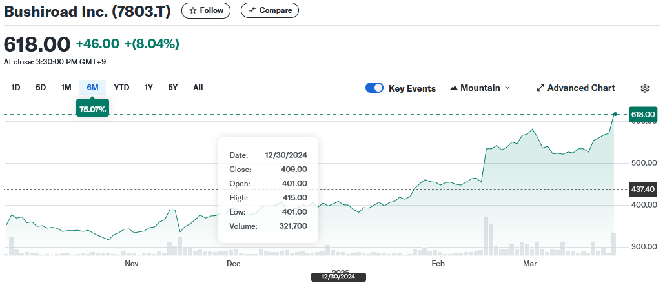
Task: Click the +(8.04%) percent change text
Action: tap(152, 44)
